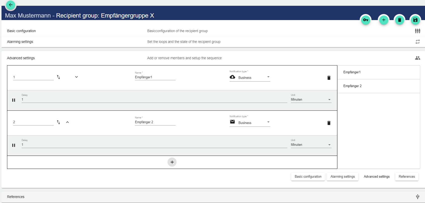Screen dimensions: 425x203
Task: Switch to the Basic configuration tab button
Action: coord(308,177)
